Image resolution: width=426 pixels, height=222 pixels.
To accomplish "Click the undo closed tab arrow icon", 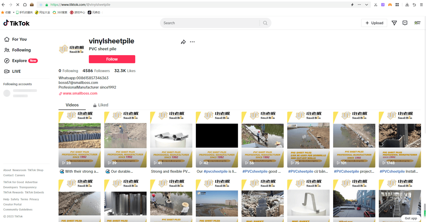I will point(414,5).
